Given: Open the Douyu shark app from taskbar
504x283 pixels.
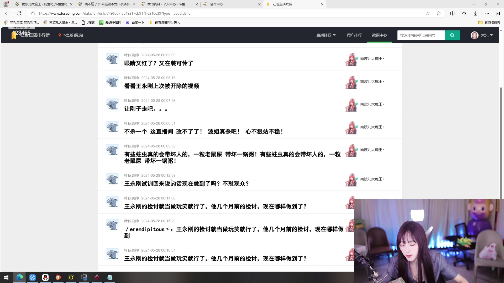Looking at the screenshot, I should point(58,277).
